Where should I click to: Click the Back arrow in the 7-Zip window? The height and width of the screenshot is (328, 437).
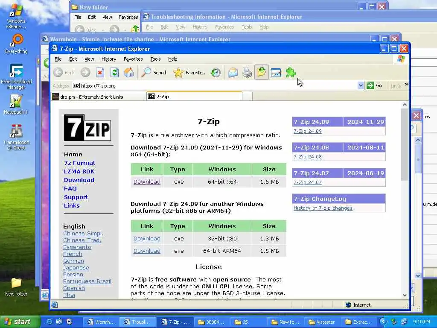coord(58,73)
